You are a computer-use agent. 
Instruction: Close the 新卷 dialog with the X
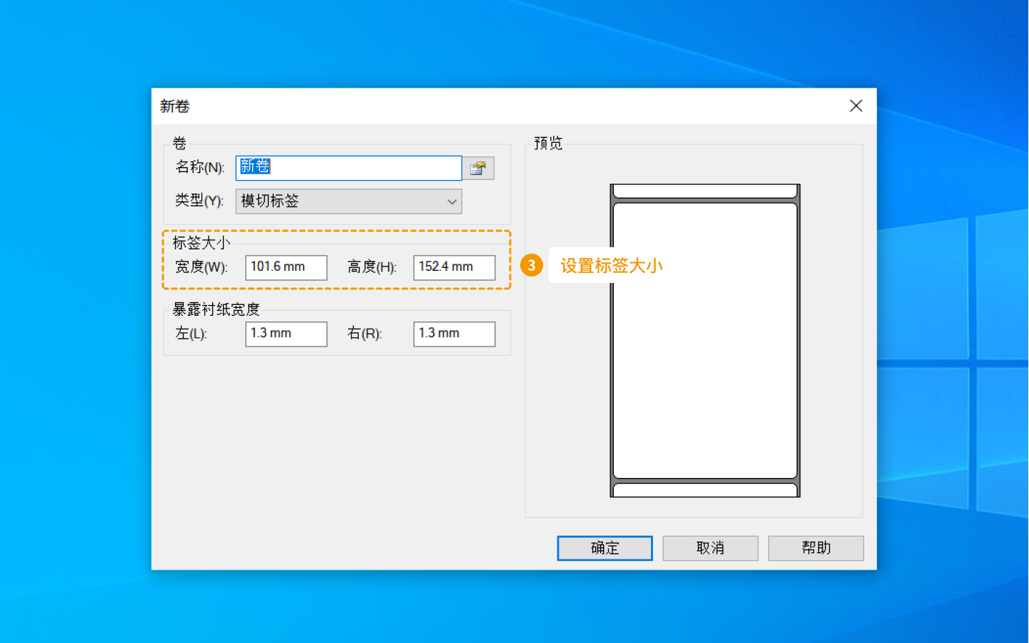[856, 106]
